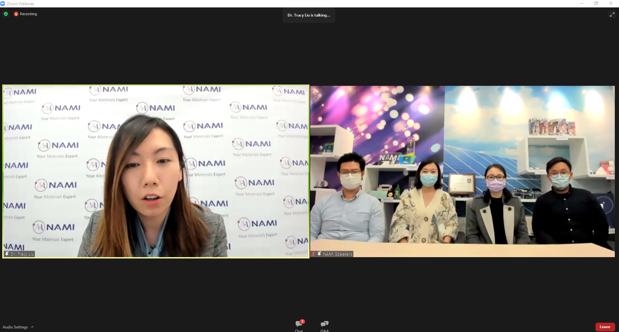Enter full screen with the arrows icon
This screenshot has width=619, height=332.
click(612, 15)
